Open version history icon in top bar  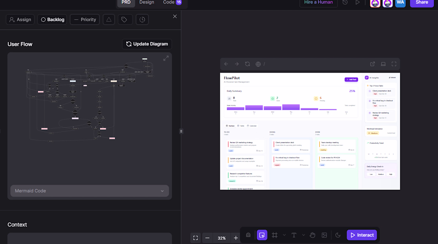point(345,2)
